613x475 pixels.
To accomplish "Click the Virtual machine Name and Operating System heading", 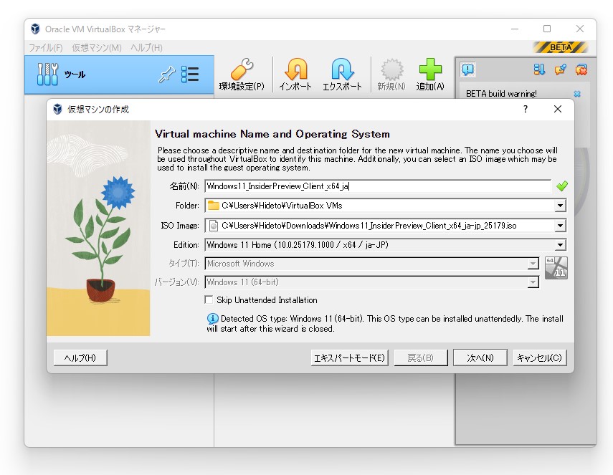I will (272, 134).
